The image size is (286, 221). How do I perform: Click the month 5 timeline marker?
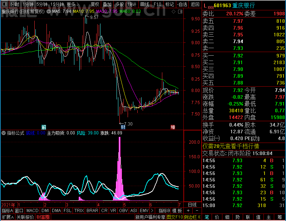(124, 205)
